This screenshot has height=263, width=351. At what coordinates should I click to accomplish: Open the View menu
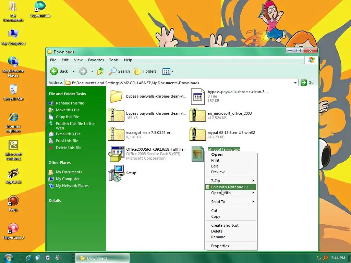pyautogui.click(x=78, y=60)
